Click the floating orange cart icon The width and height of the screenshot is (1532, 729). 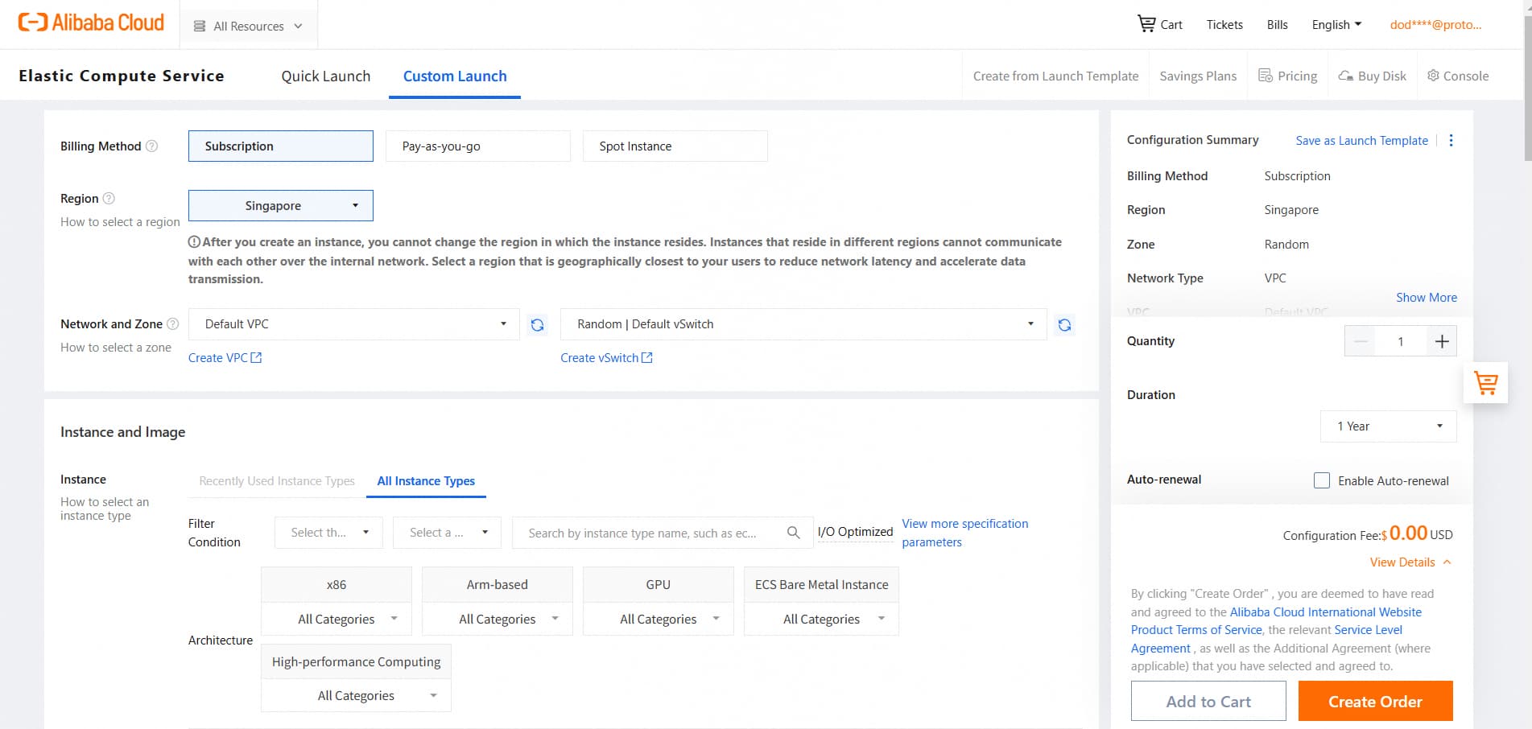(x=1485, y=383)
